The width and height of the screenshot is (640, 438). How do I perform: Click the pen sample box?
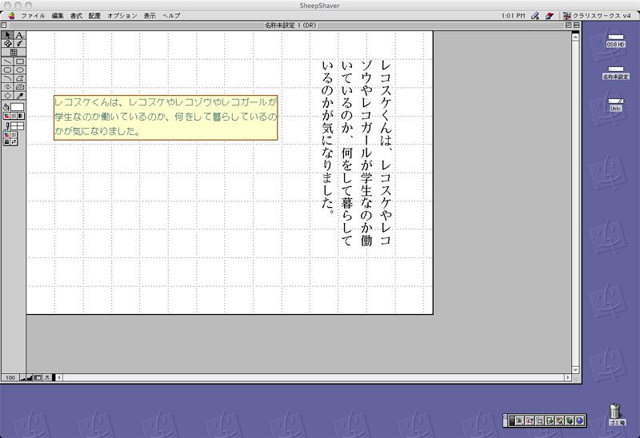[17, 126]
